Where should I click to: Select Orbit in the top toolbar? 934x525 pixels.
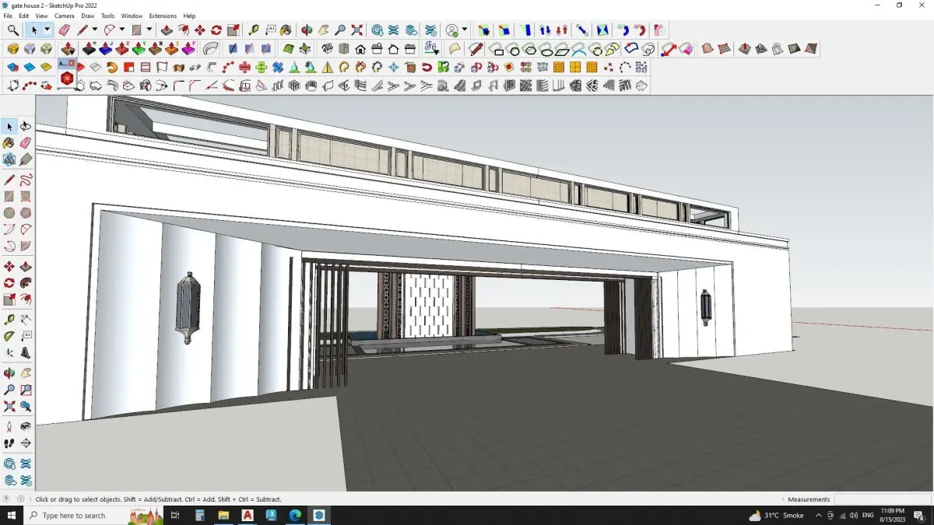307,30
